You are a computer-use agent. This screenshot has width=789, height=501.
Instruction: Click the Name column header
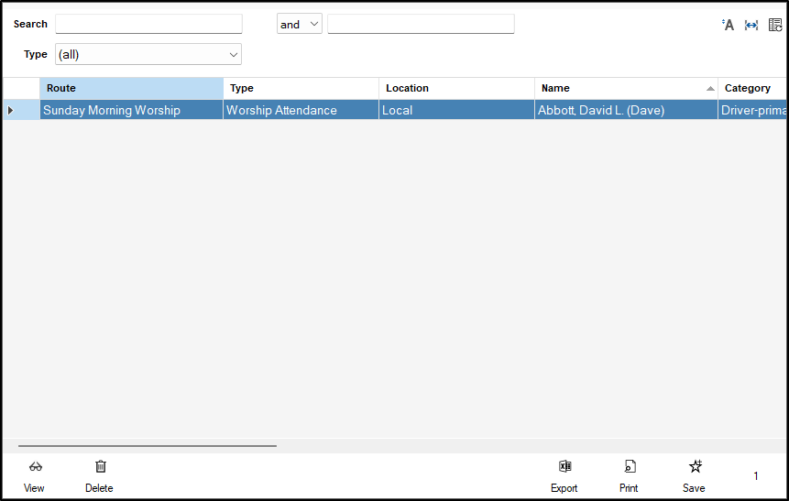(619, 88)
